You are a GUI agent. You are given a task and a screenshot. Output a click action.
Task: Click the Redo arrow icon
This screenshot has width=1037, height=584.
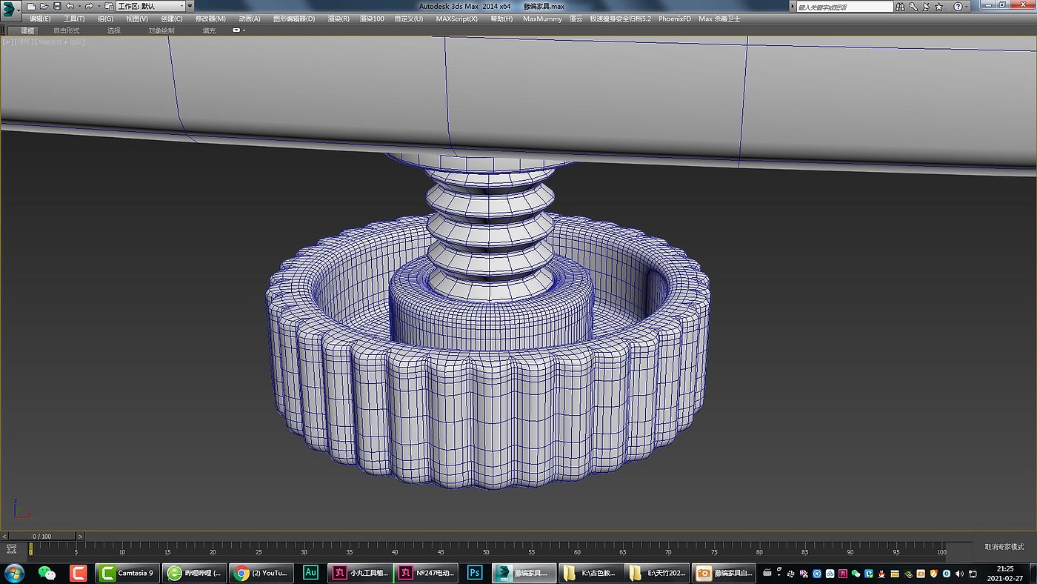tap(89, 6)
